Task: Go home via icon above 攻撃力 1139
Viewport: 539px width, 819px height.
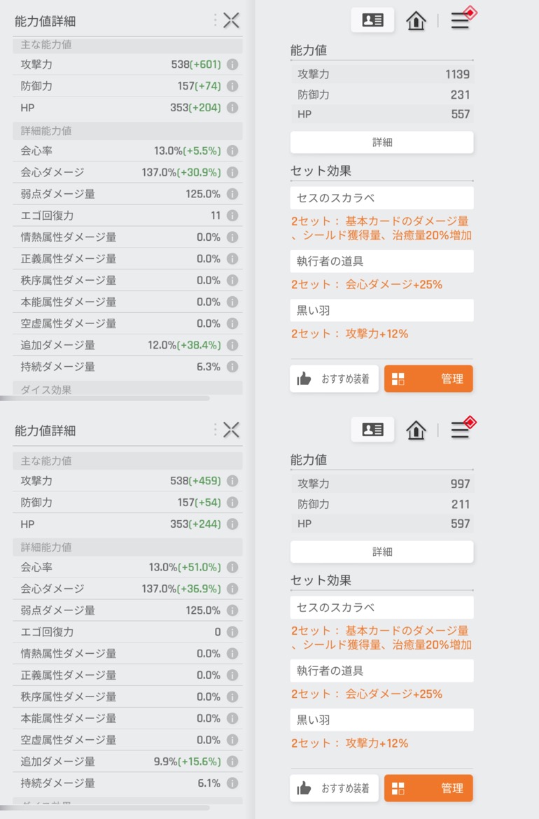Action: point(416,21)
